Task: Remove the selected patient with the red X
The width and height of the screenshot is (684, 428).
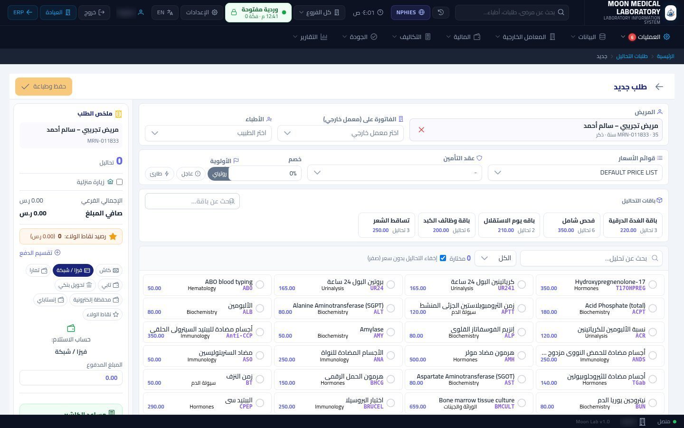Action: [421, 130]
